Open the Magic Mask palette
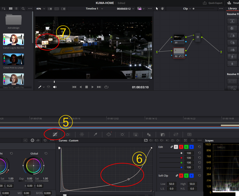Viewport: 239px width, 196px height. pyautogui.click(x=136, y=134)
